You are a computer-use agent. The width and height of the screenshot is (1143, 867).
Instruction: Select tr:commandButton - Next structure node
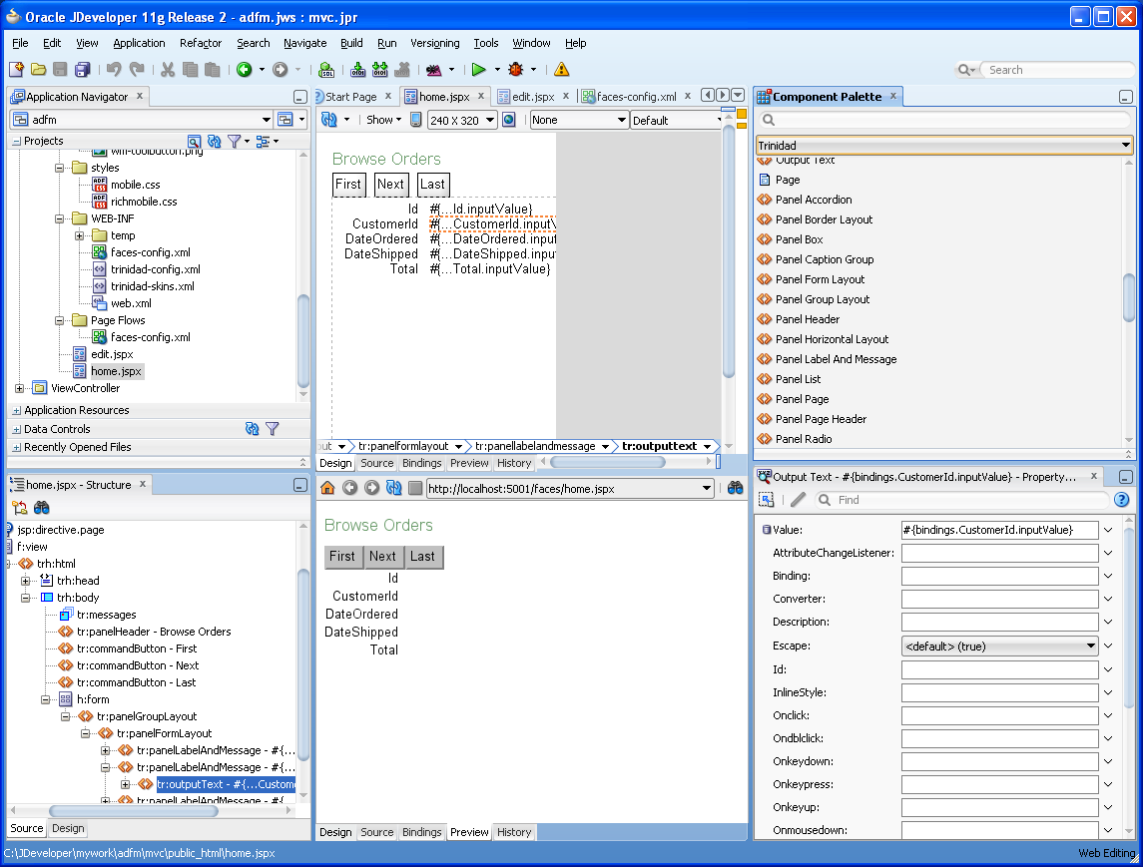tap(138, 665)
